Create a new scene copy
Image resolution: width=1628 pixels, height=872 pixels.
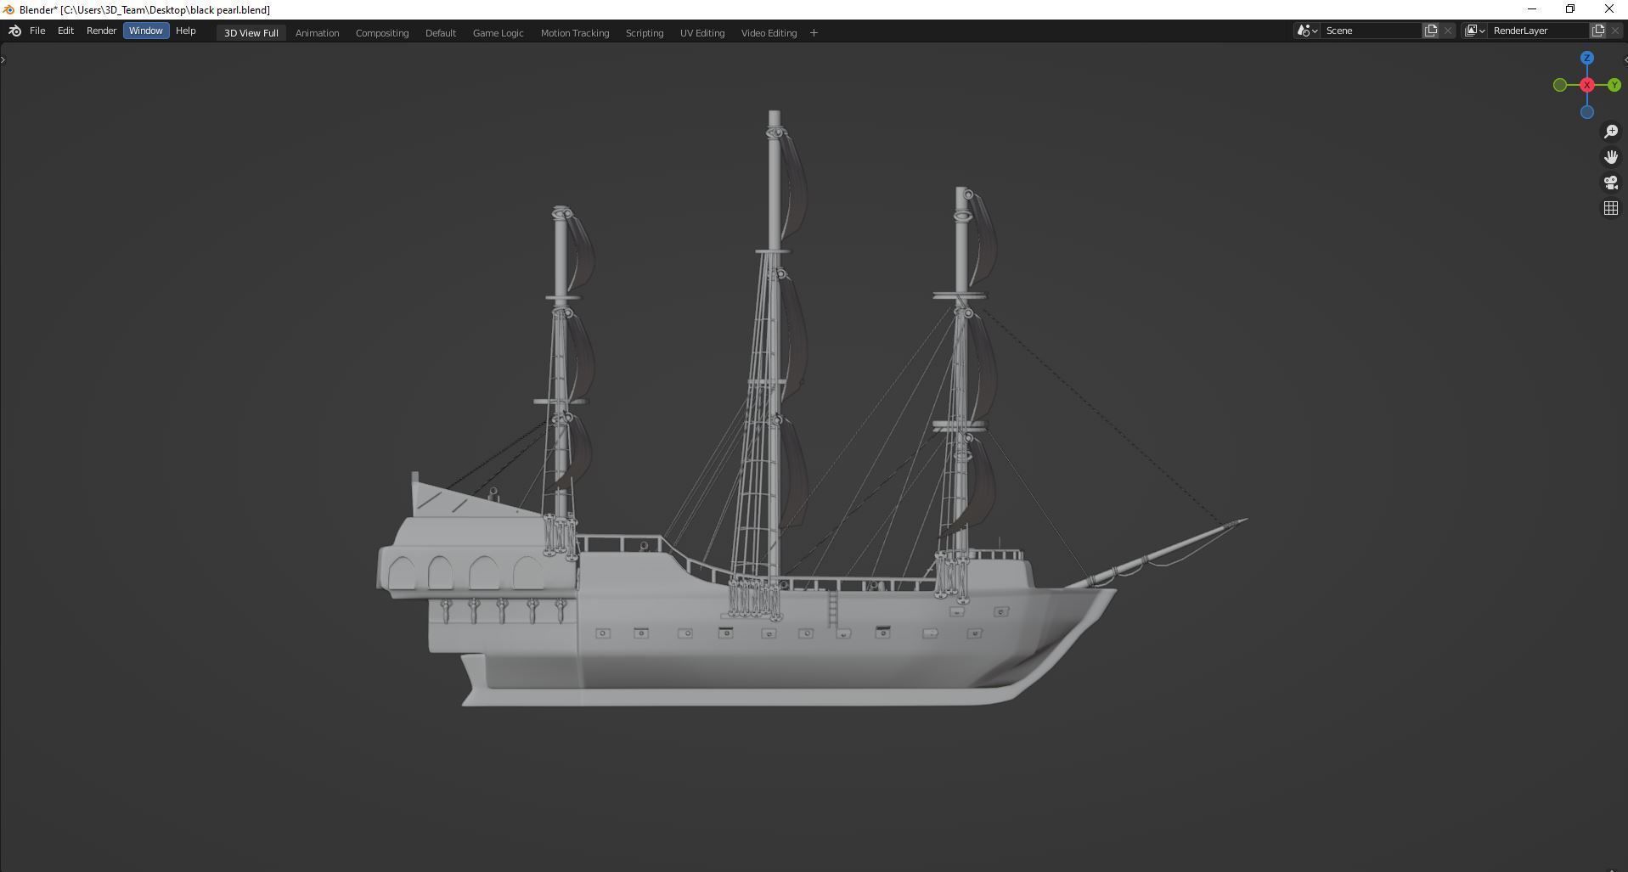click(1431, 31)
